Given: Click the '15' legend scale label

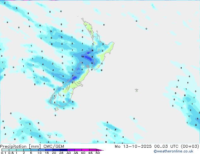Looking at the screenshot, I should (x=47, y=153).
